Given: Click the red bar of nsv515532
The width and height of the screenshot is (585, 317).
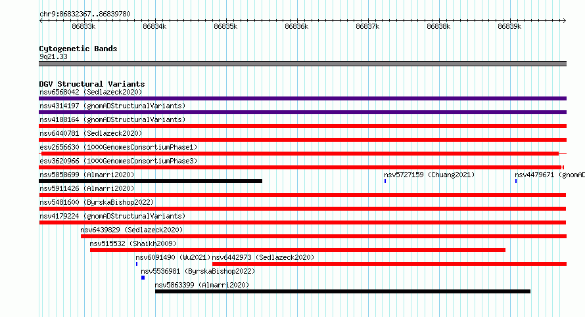Looking at the screenshot, I should tap(297, 250).
